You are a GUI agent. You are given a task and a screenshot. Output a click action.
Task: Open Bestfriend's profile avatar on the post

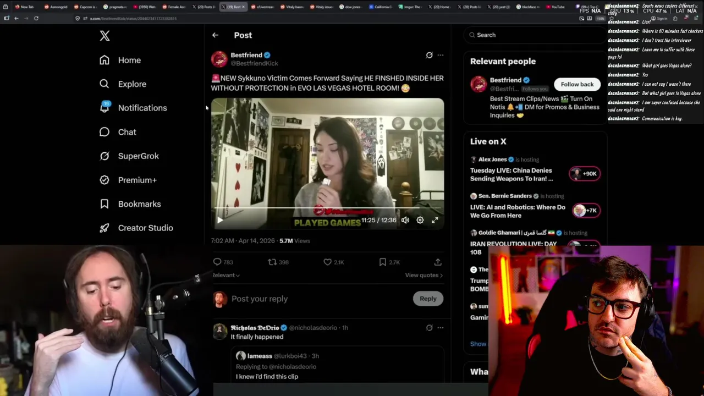219,59
